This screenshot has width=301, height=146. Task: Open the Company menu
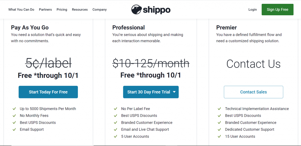99,9
